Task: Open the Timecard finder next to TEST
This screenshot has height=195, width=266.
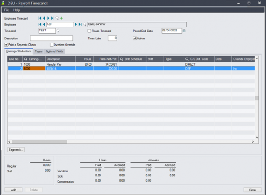Action: click(x=58, y=31)
